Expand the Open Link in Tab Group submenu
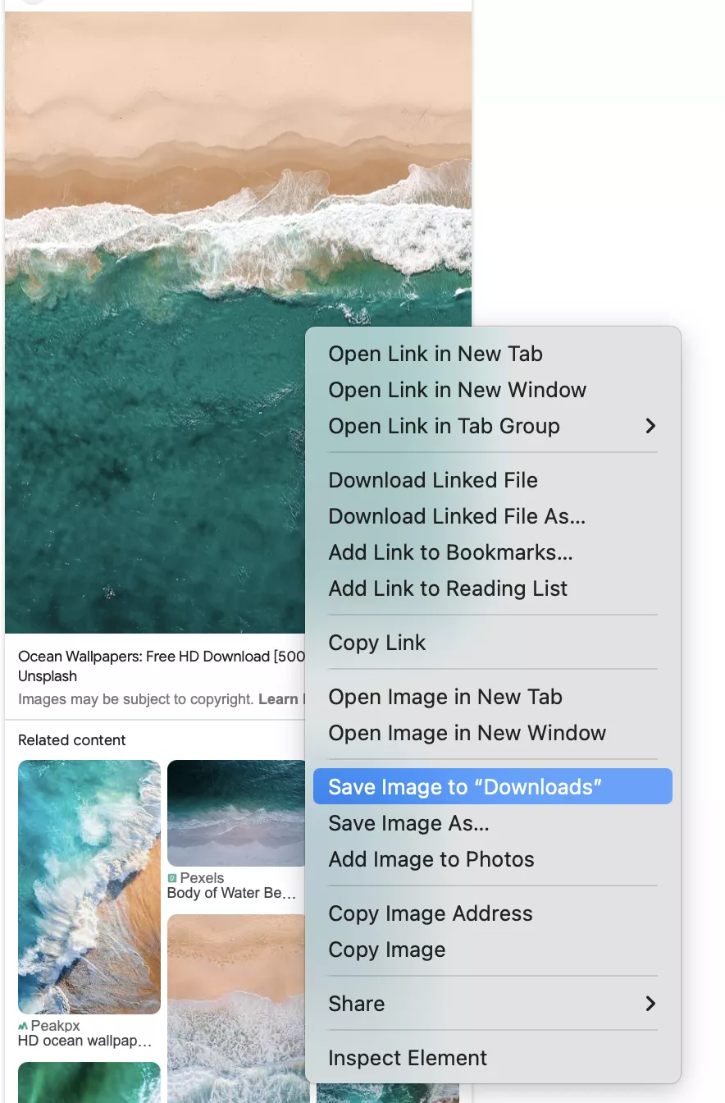This screenshot has height=1103, width=725. (650, 426)
